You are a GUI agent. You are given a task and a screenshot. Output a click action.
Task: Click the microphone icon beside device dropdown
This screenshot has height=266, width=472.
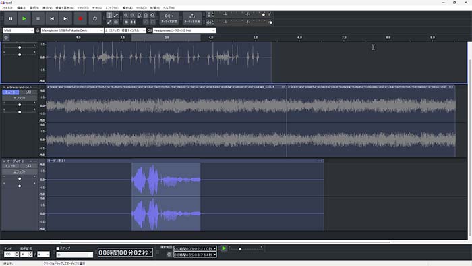pos(38,30)
